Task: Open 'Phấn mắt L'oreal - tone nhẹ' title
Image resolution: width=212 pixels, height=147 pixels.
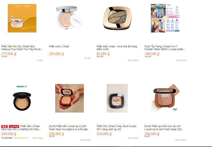Action: pyautogui.click(x=117, y=48)
